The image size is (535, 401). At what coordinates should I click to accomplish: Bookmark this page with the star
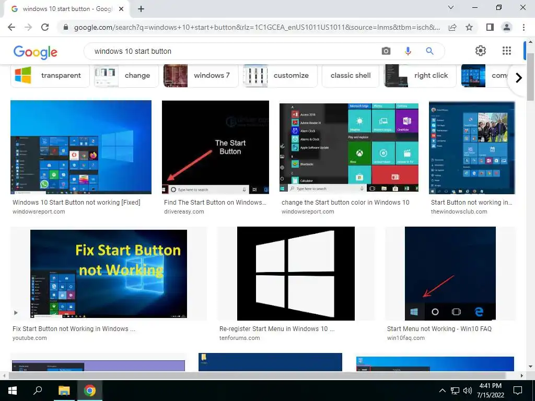click(470, 27)
